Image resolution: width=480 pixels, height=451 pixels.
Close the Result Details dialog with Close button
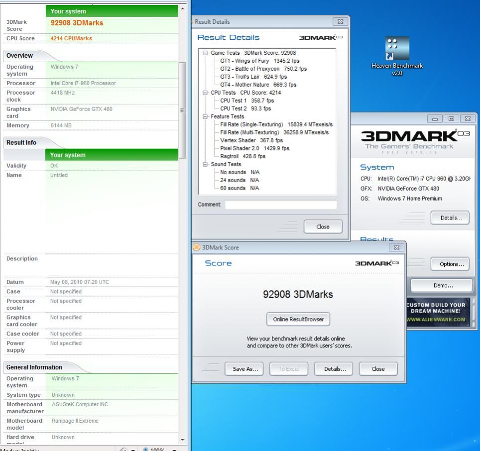(323, 226)
